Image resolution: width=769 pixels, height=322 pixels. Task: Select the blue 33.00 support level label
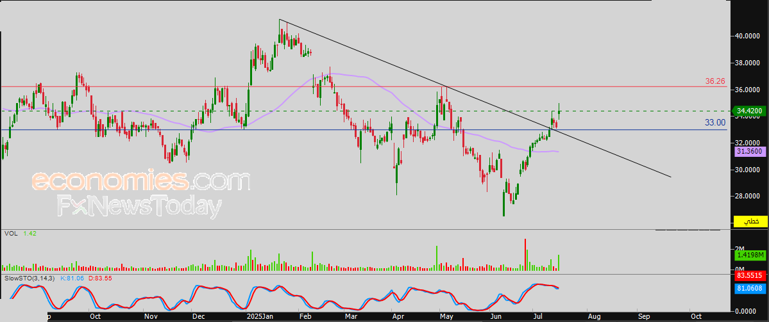click(715, 123)
